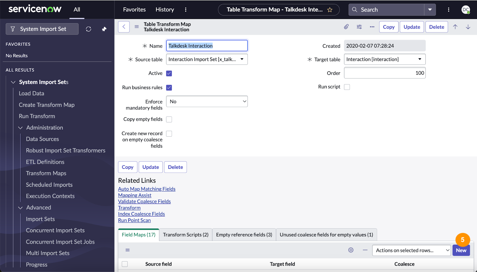Open more options ellipsis in form header
477x272 pixels.
click(x=372, y=27)
